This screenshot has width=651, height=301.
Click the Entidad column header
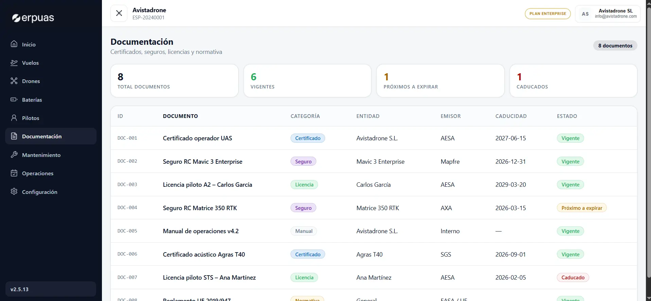[x=368, y=116]
